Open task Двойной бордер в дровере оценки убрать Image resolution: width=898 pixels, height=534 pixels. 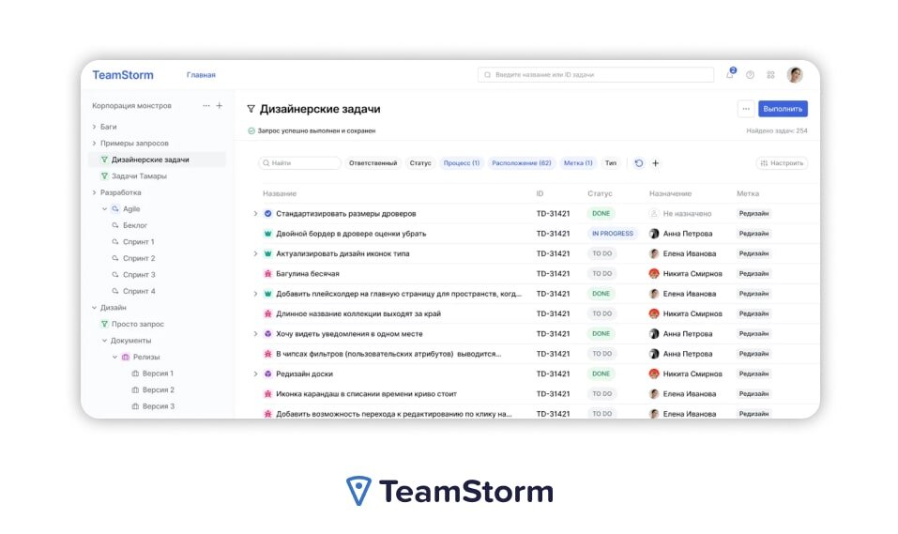351,234
